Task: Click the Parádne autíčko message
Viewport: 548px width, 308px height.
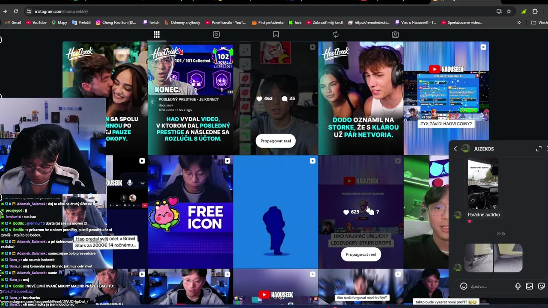Action: pyautogui.click(x=484, y=215)
